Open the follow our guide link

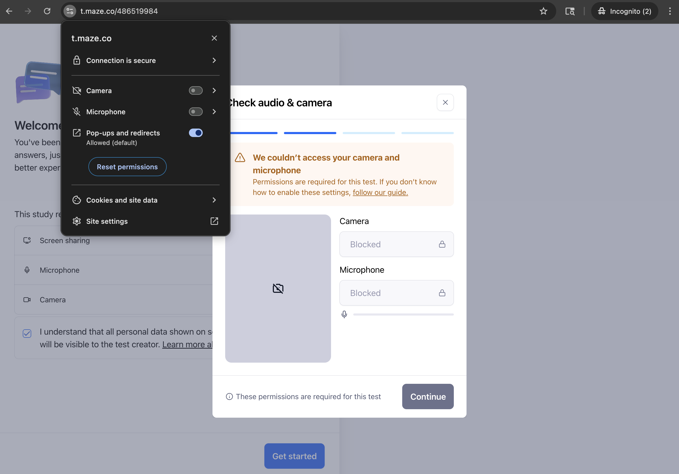[380, 193]
